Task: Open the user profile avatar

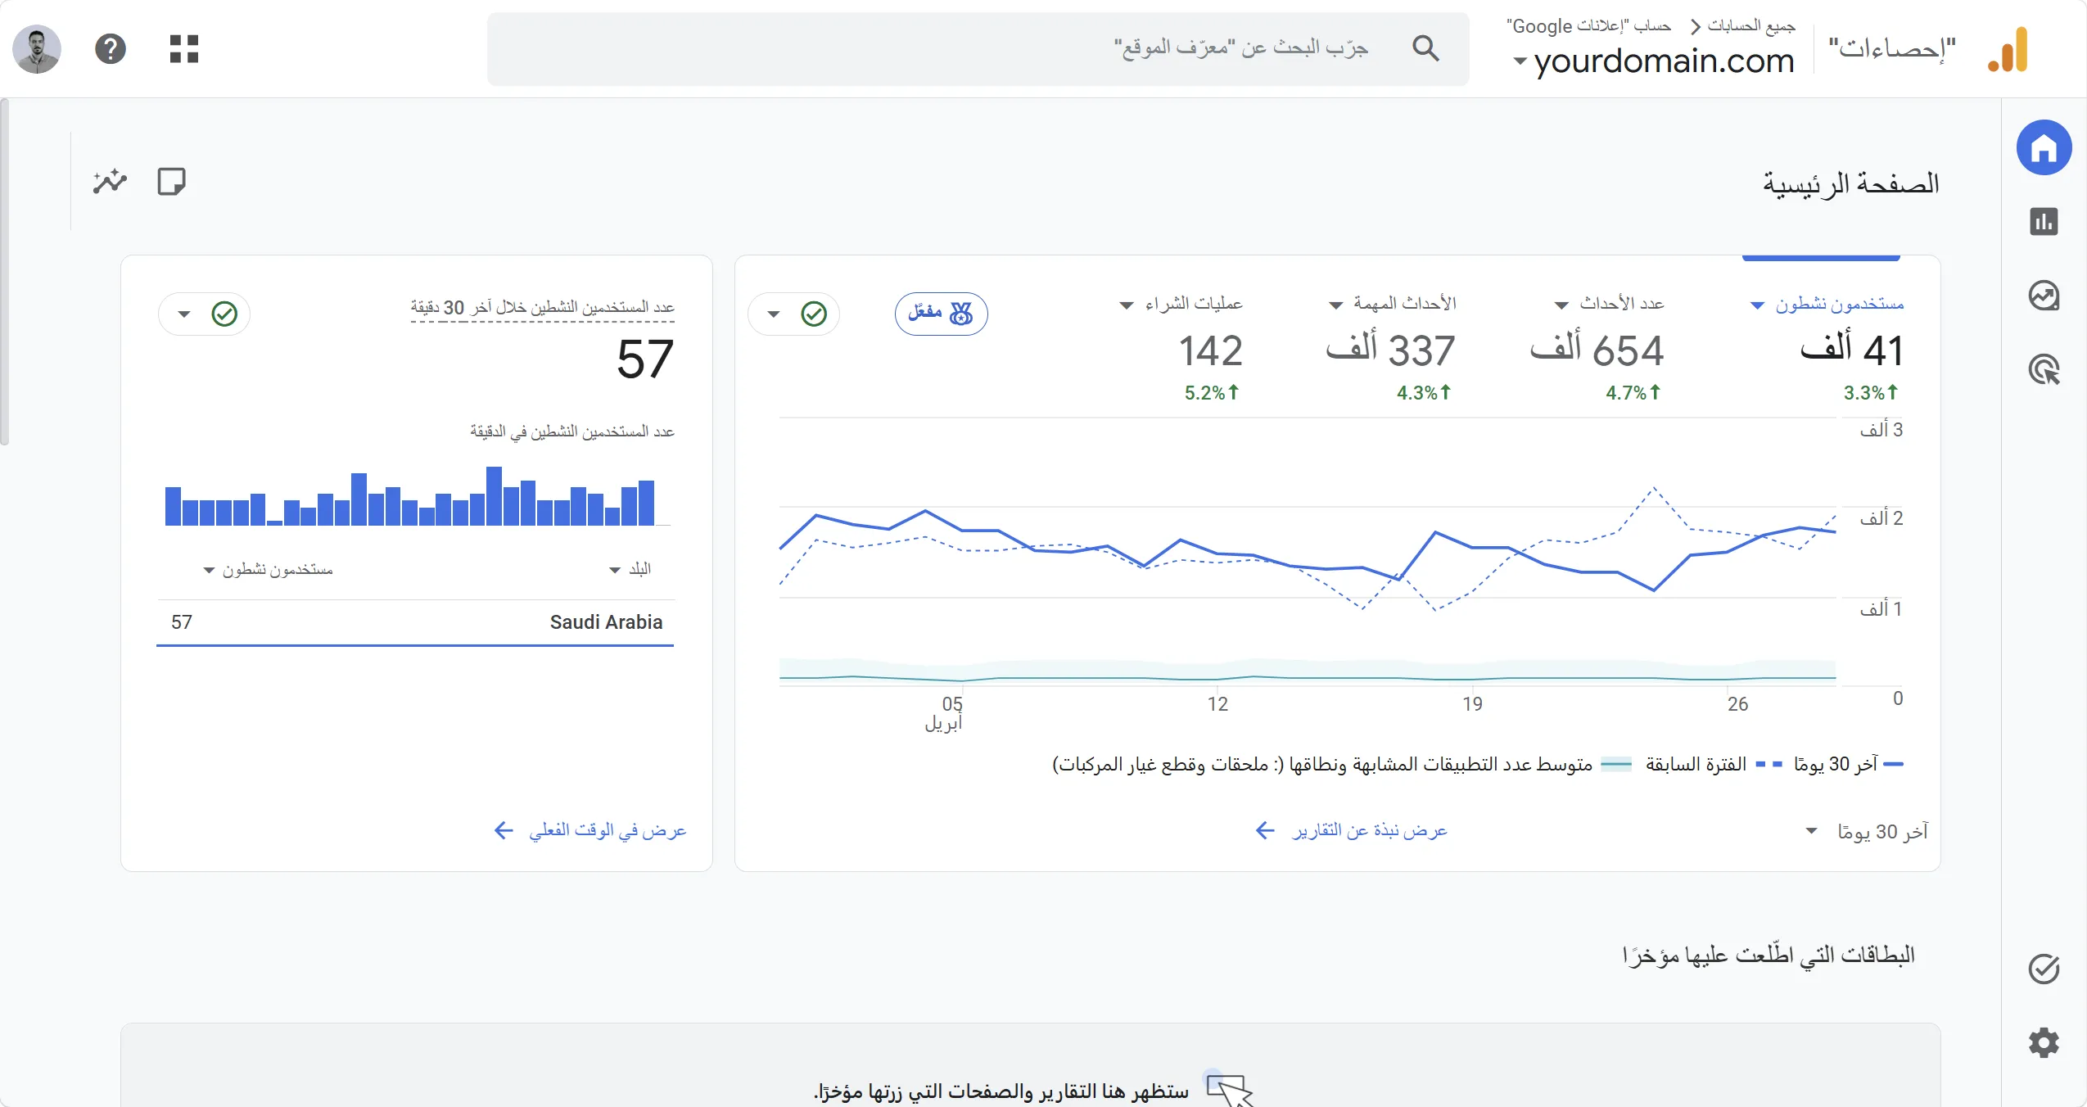Action: [37, 49]
